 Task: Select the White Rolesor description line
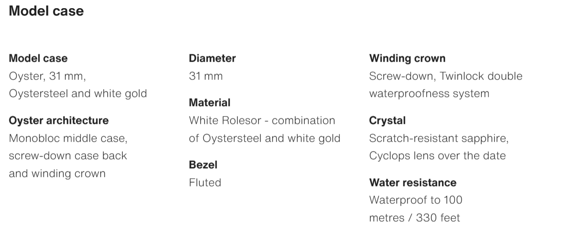(262, 121)
